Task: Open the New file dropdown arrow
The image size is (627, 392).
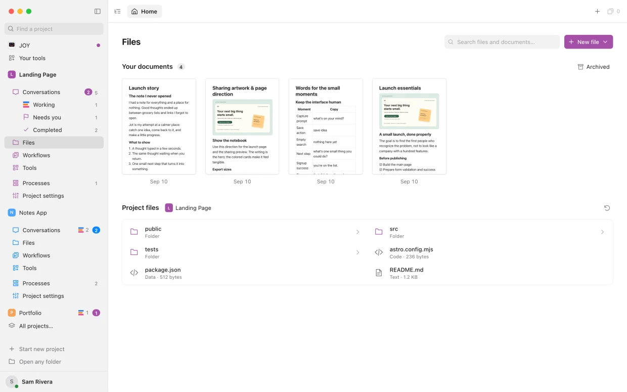Action: [606, 42]
